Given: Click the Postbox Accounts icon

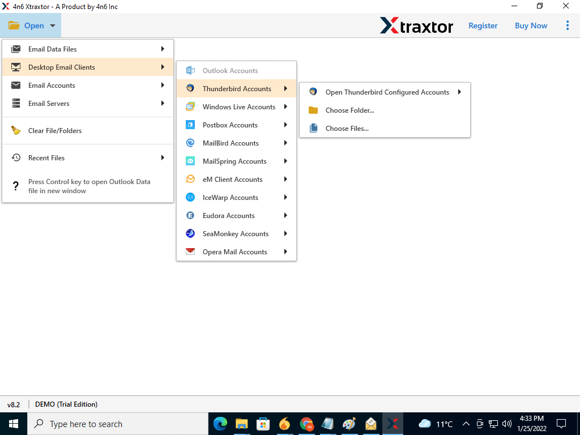Looking at the screenshot, I should [x=191, y=125].
